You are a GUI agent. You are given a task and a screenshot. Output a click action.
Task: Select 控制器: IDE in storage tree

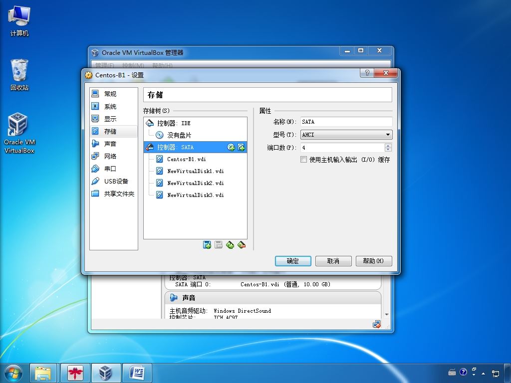pyautogui.click(x=174, y=123)
